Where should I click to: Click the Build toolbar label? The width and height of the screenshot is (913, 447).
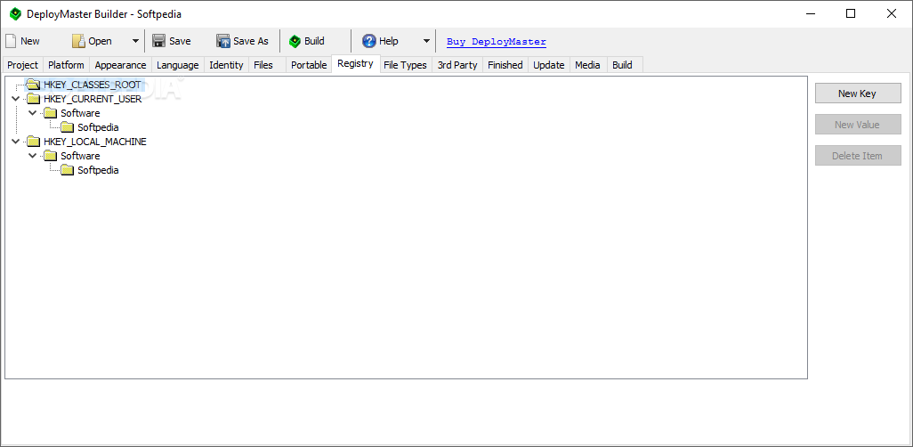click(314, 41)
